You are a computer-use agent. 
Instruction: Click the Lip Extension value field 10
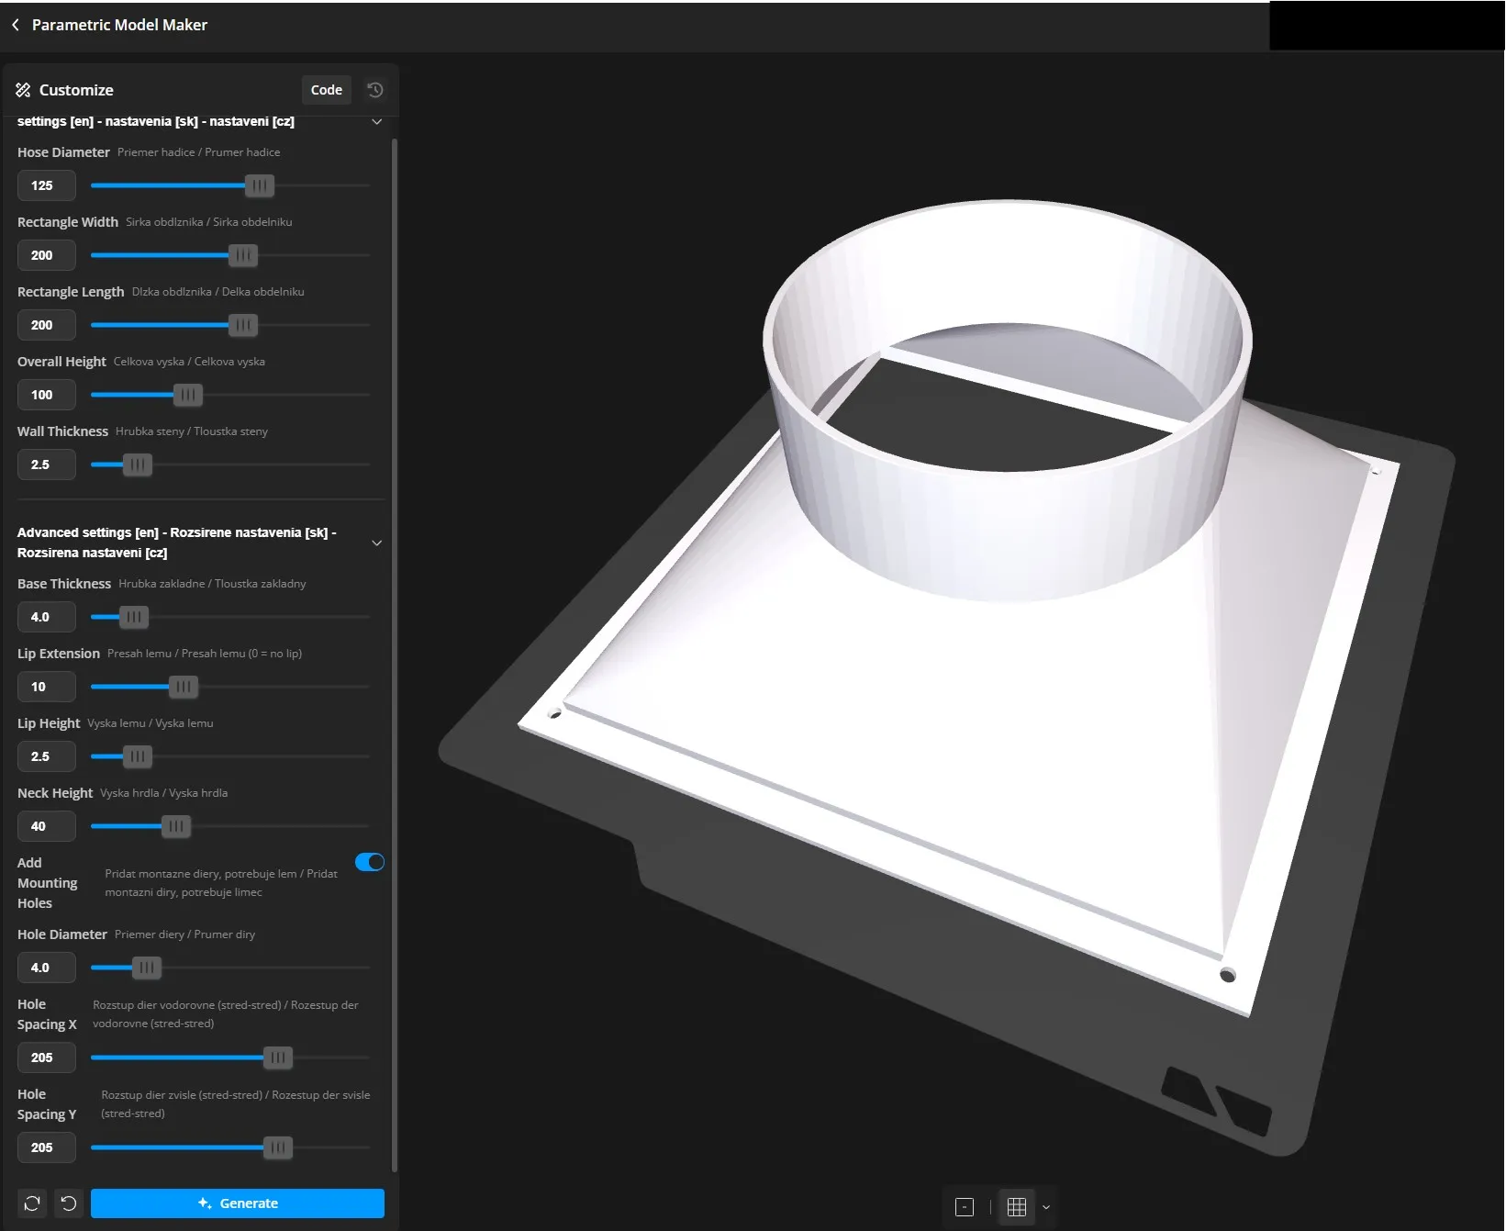pos(47,687)
